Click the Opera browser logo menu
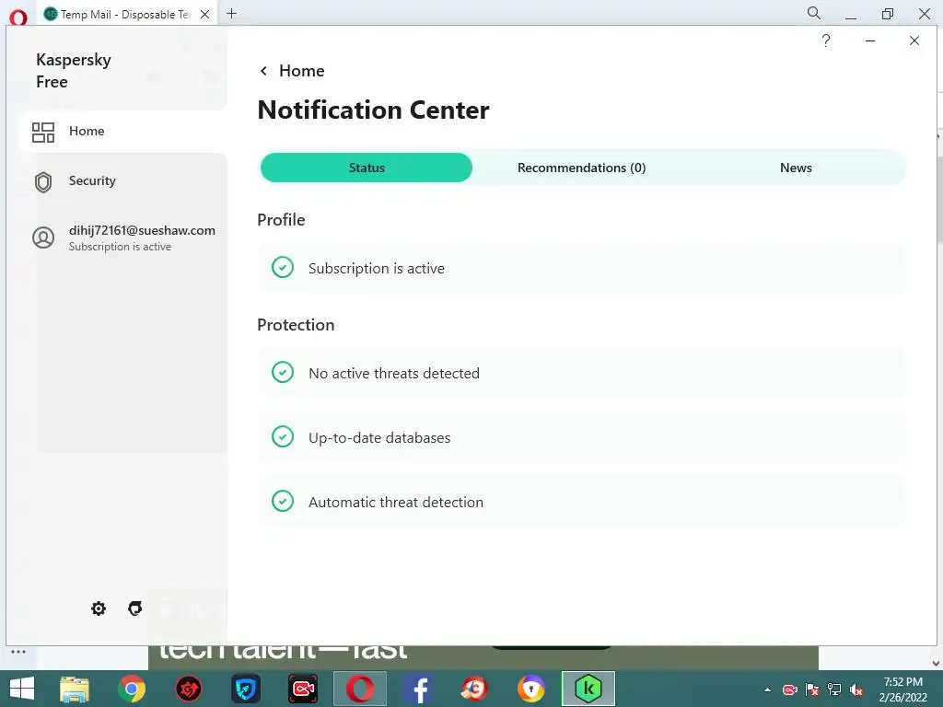The height and width of the screenshot is (707, 943). [x=18, y=17]
